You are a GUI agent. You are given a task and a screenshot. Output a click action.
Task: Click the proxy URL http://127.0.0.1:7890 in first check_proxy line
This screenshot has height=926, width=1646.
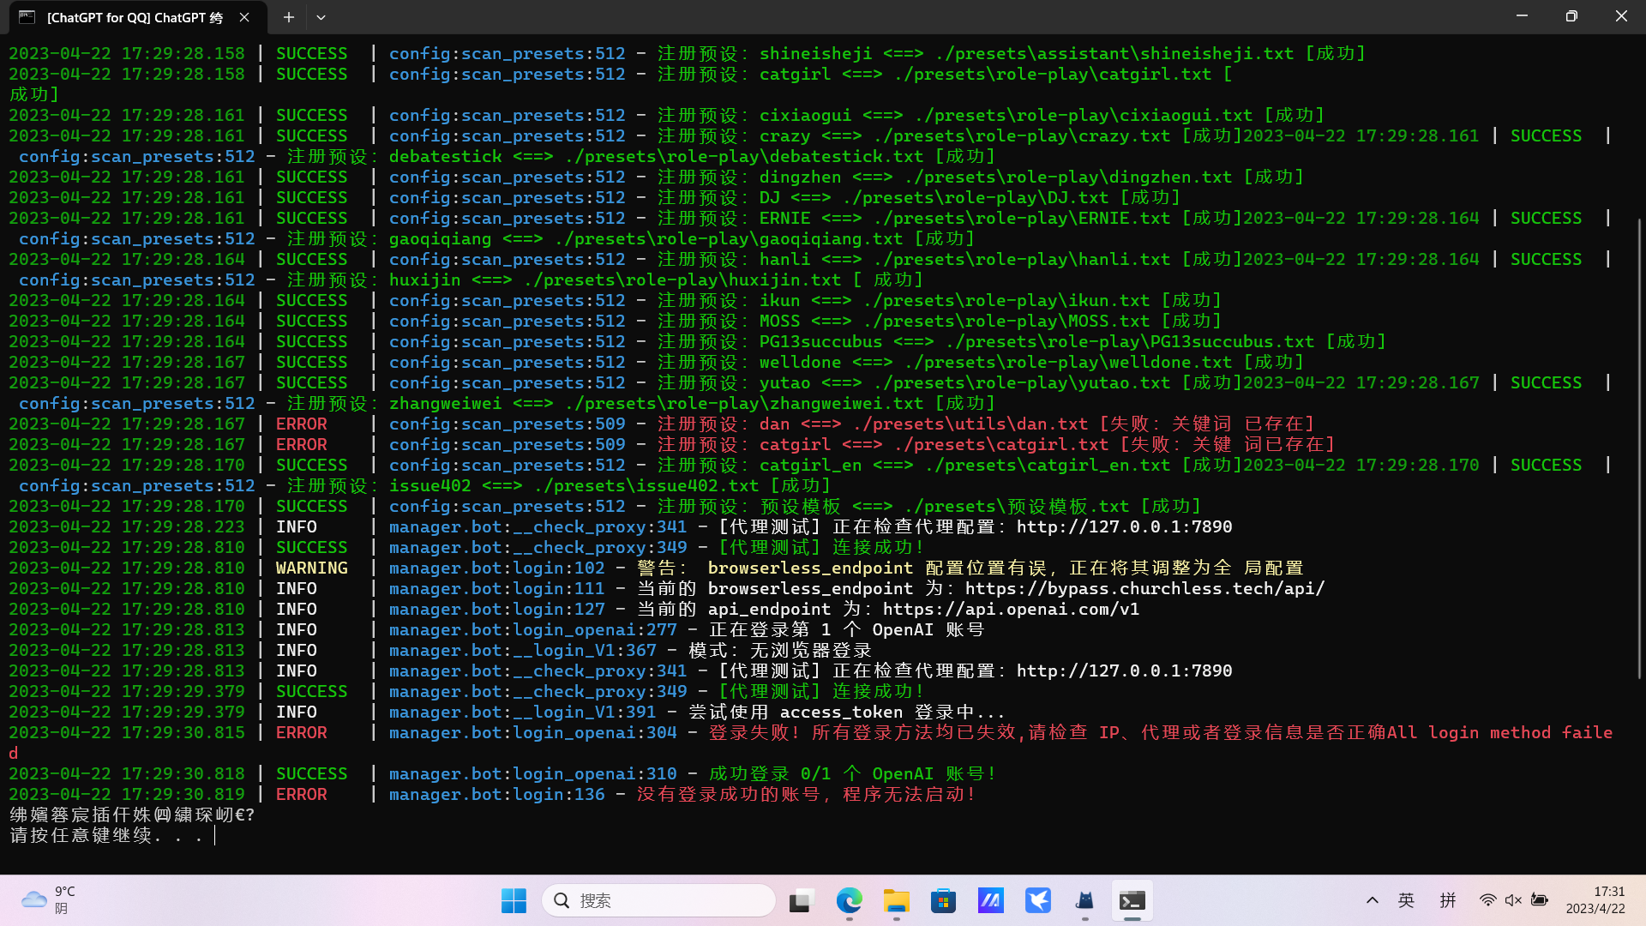1124,526
